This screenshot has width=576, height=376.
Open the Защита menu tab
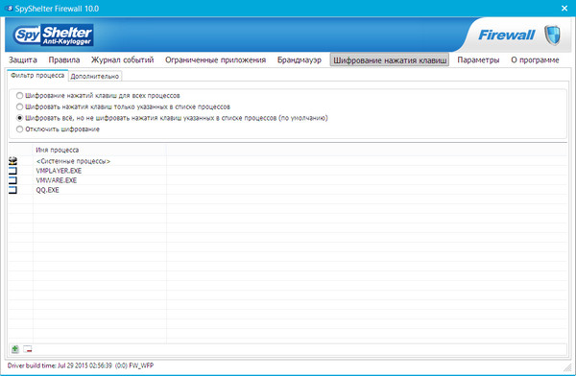(x=23, y=59)
